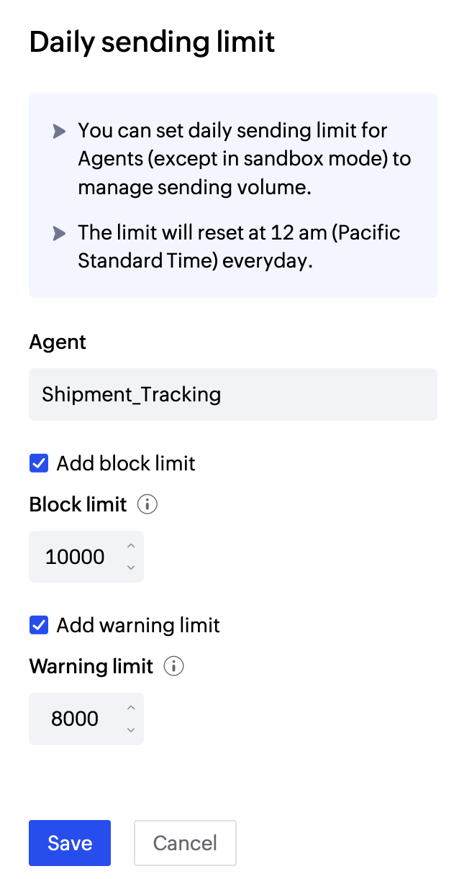Increment Warning limit using the up arrow
Viewport: 472px width, 879px height.
click(131, 709)
